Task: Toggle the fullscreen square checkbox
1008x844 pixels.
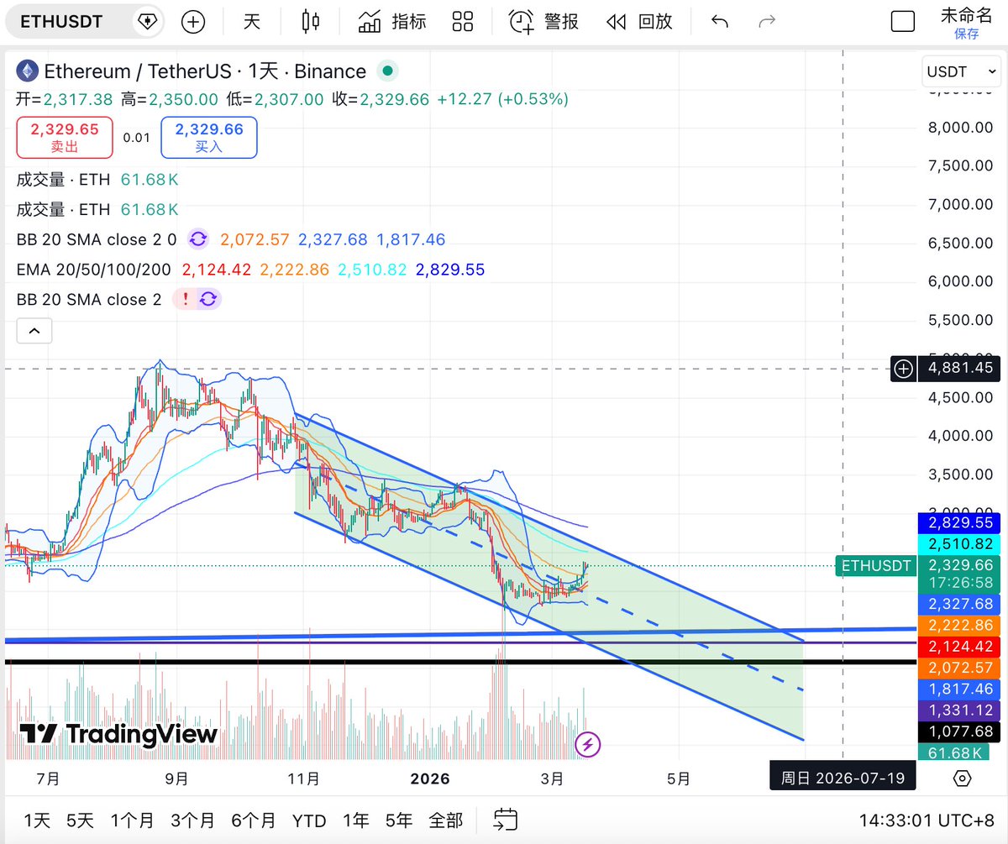Action: click(x=902, y=22)
